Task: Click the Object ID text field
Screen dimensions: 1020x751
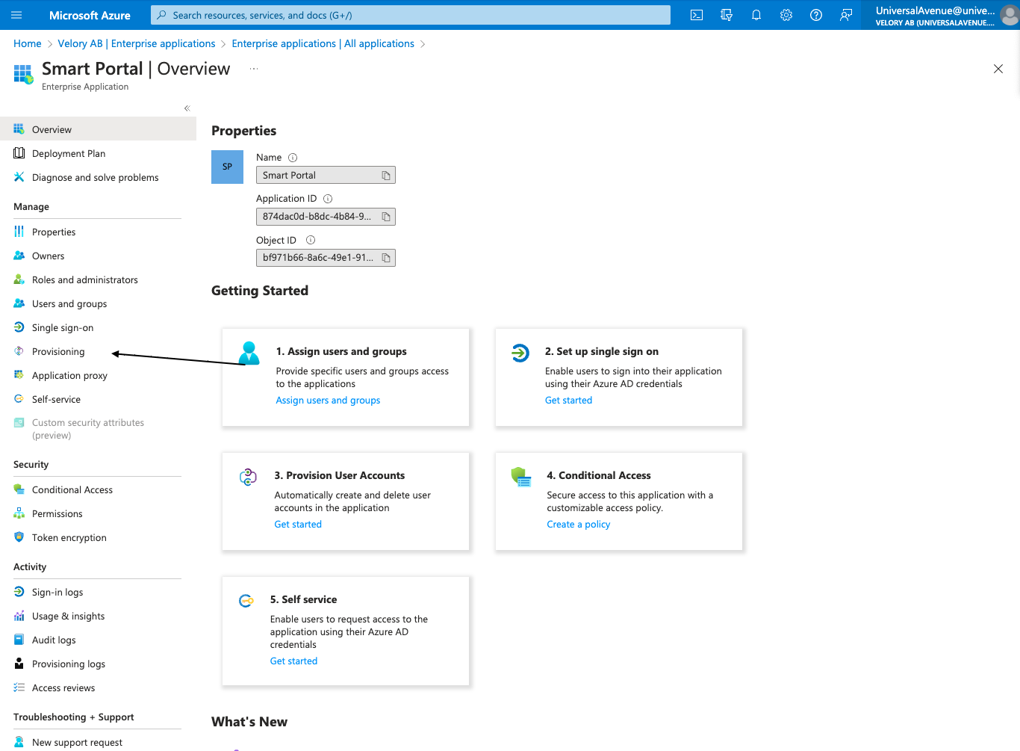Action: pyautogui.click(x=326, y=258)
